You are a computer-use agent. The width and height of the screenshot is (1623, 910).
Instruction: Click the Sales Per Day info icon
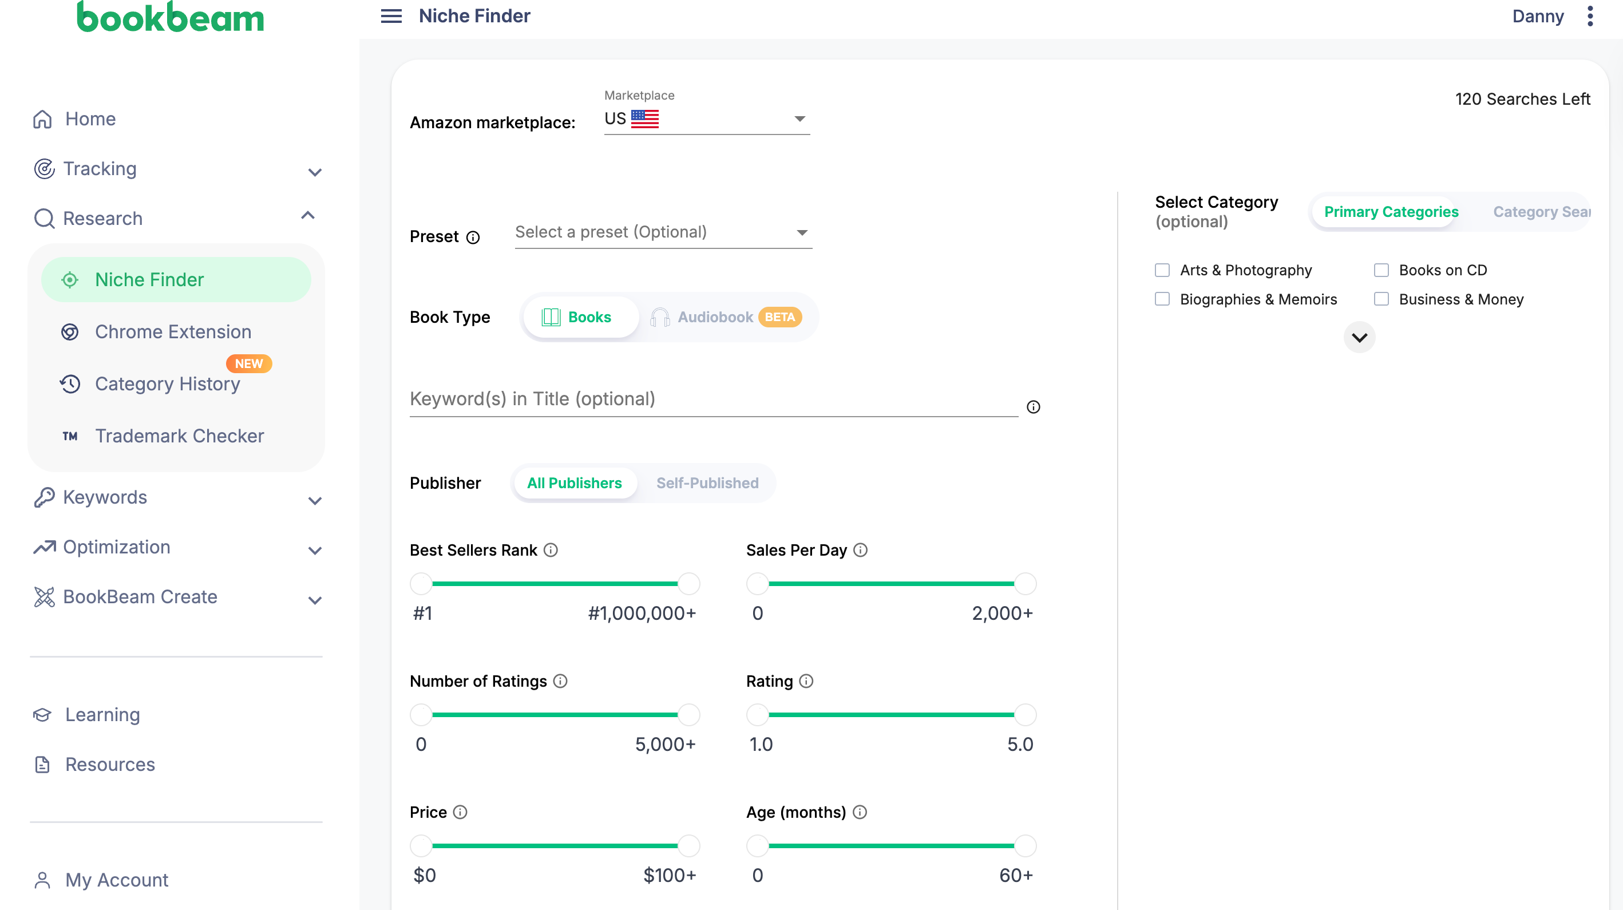point(860,550)
